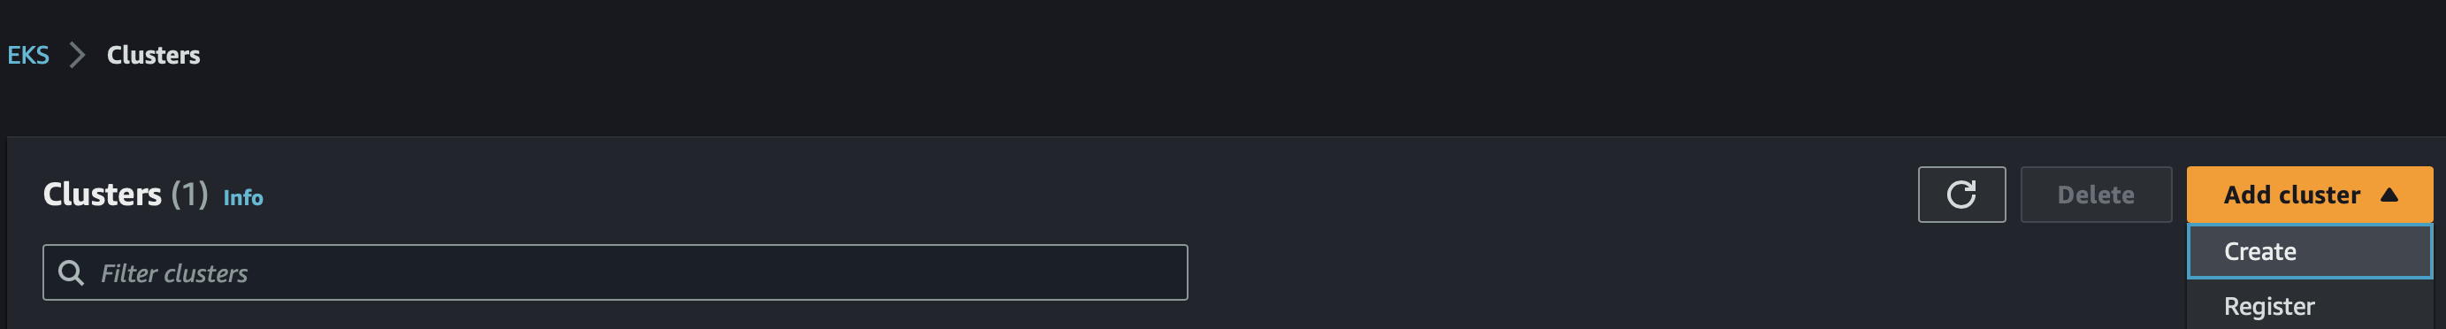
Task: Click the EKS service name in the breadcrumb
Action: pyautogui.click(x=28, y=55)
